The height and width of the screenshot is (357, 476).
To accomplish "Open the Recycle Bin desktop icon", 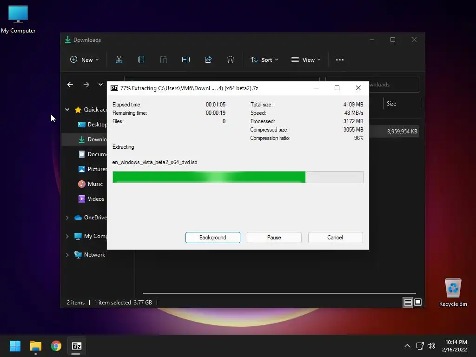I will 453,293.
